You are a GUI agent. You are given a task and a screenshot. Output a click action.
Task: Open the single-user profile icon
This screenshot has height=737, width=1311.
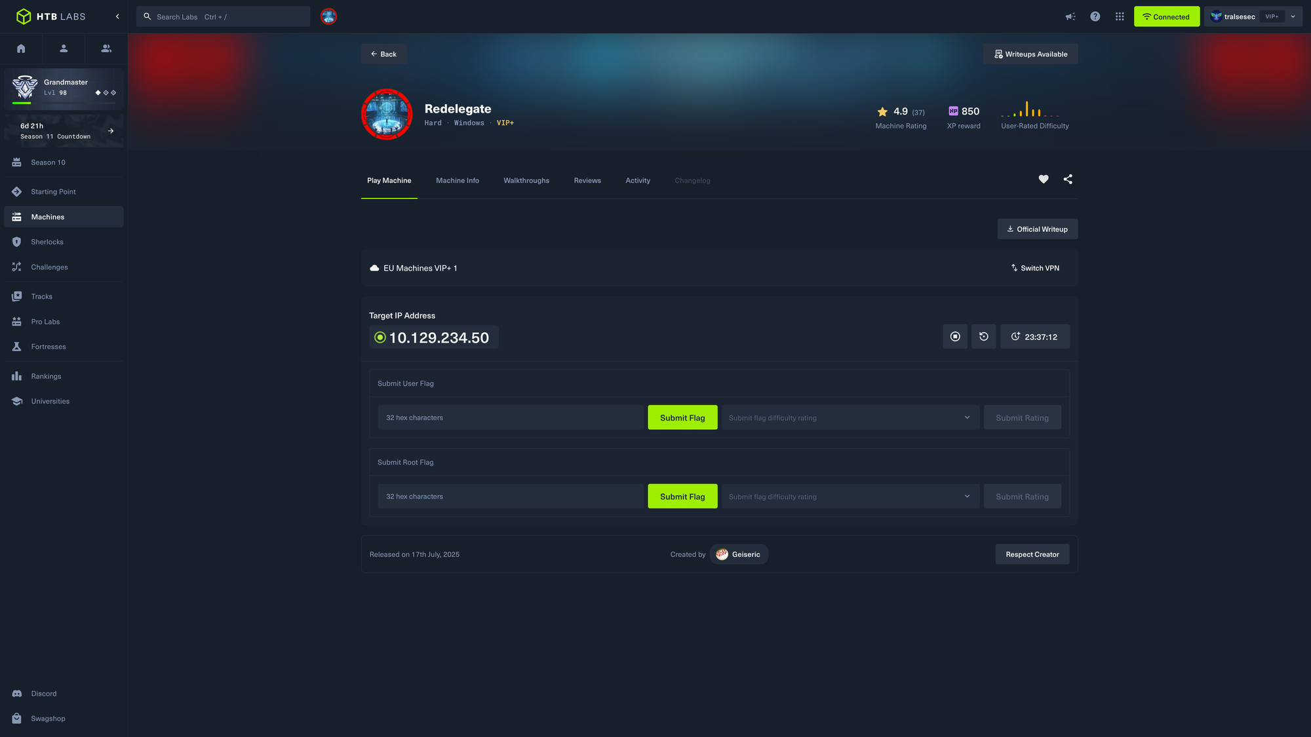tap(64, 48)
